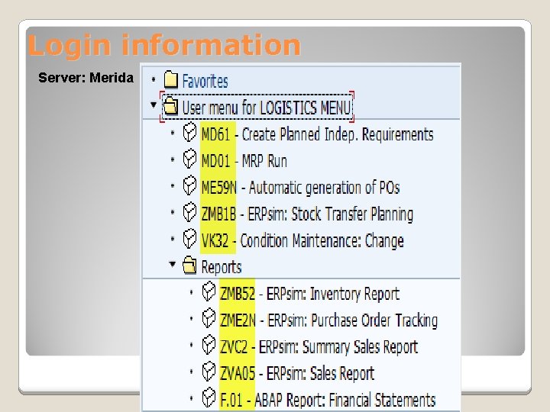This screenshot has height=412, width=550.
Task: Click the cube icon beside MD61
Action: [189, 133]
